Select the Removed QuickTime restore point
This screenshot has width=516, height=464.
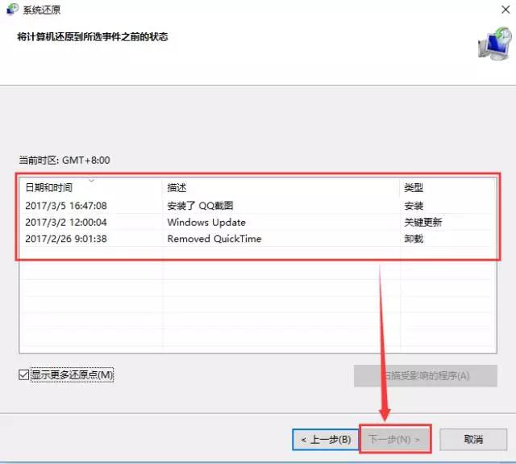click(214, 239)
